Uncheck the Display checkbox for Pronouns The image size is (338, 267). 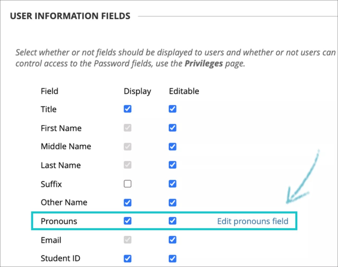click(x=128, y=221)
